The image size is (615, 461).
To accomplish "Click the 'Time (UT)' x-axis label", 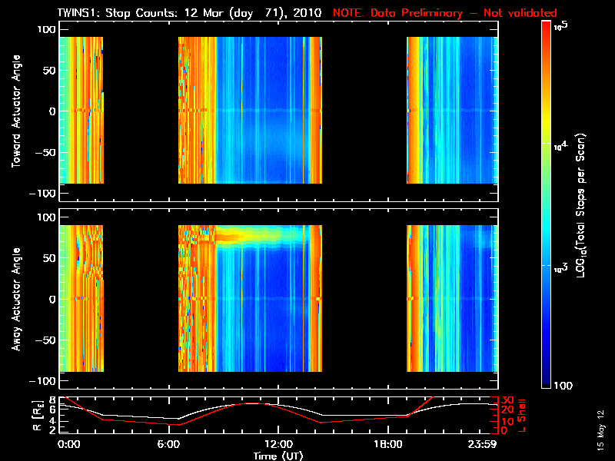I will (278, 456).
